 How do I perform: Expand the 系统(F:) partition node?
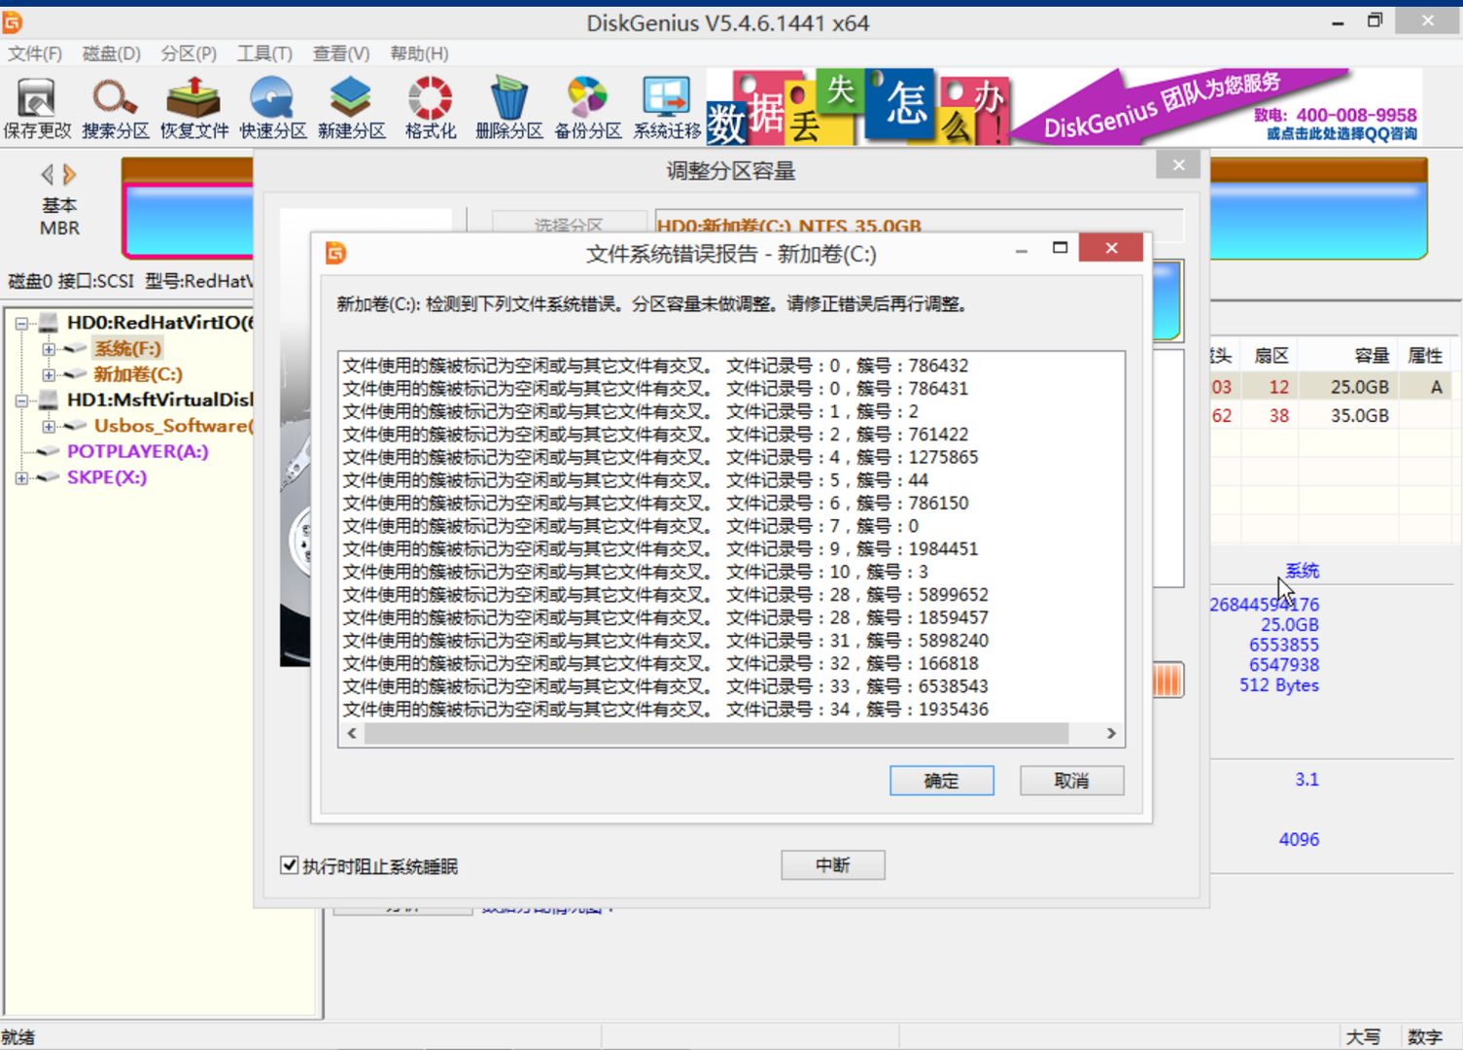tap(49, 349)
